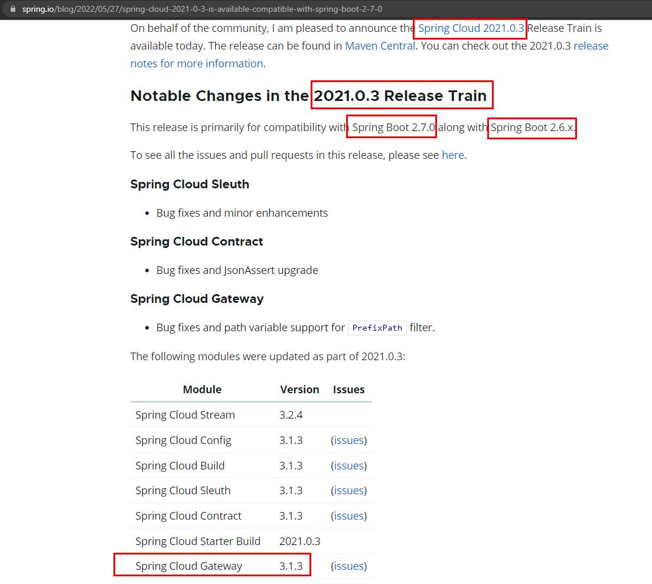Click the 'Spring Boot 2.6.x' text

point(532,127)
